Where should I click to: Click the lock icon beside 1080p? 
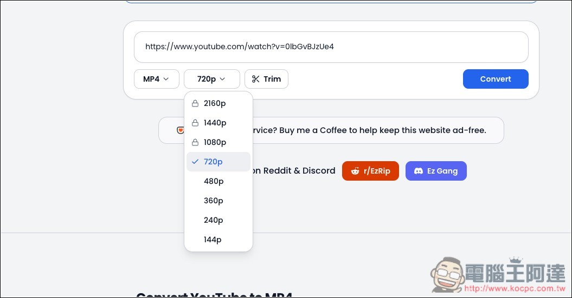click(x=195, y=142)
